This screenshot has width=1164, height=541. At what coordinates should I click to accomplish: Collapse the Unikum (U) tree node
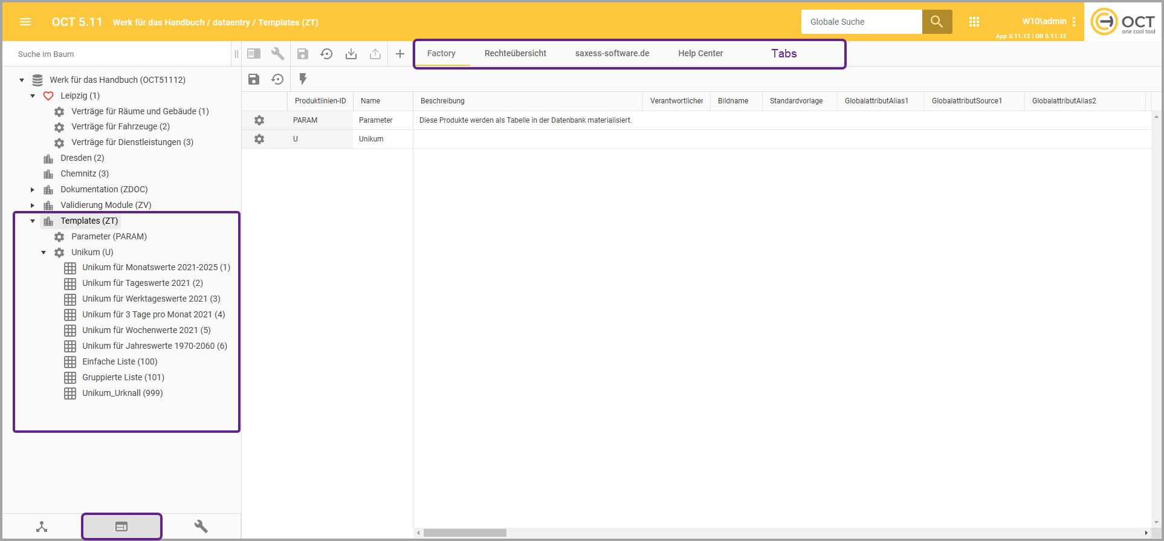point(44,253)
